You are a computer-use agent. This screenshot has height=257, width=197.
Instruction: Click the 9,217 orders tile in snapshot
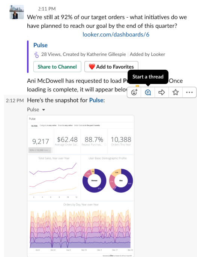(41, 141)
